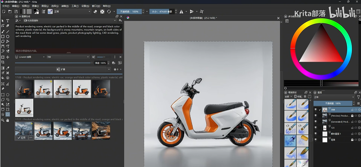This screenshot has height=167, width=361.
Task: Open the 图层(L) menu
Action: (x=45, y=6)
